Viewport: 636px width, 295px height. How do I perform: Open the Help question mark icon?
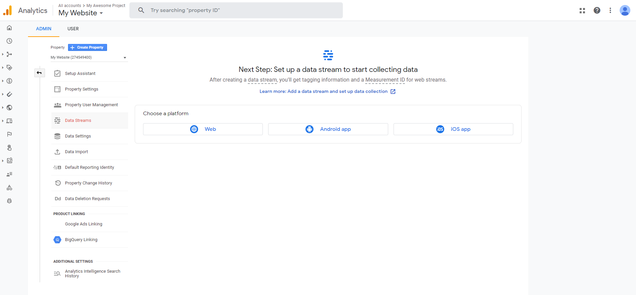597,10
